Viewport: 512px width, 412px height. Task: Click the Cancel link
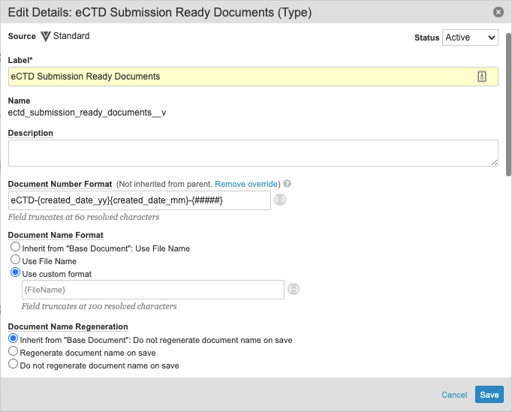tap(454, 395)
